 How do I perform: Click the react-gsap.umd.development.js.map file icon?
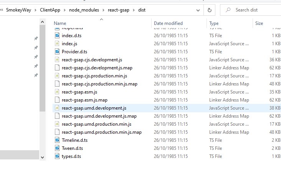57,116
